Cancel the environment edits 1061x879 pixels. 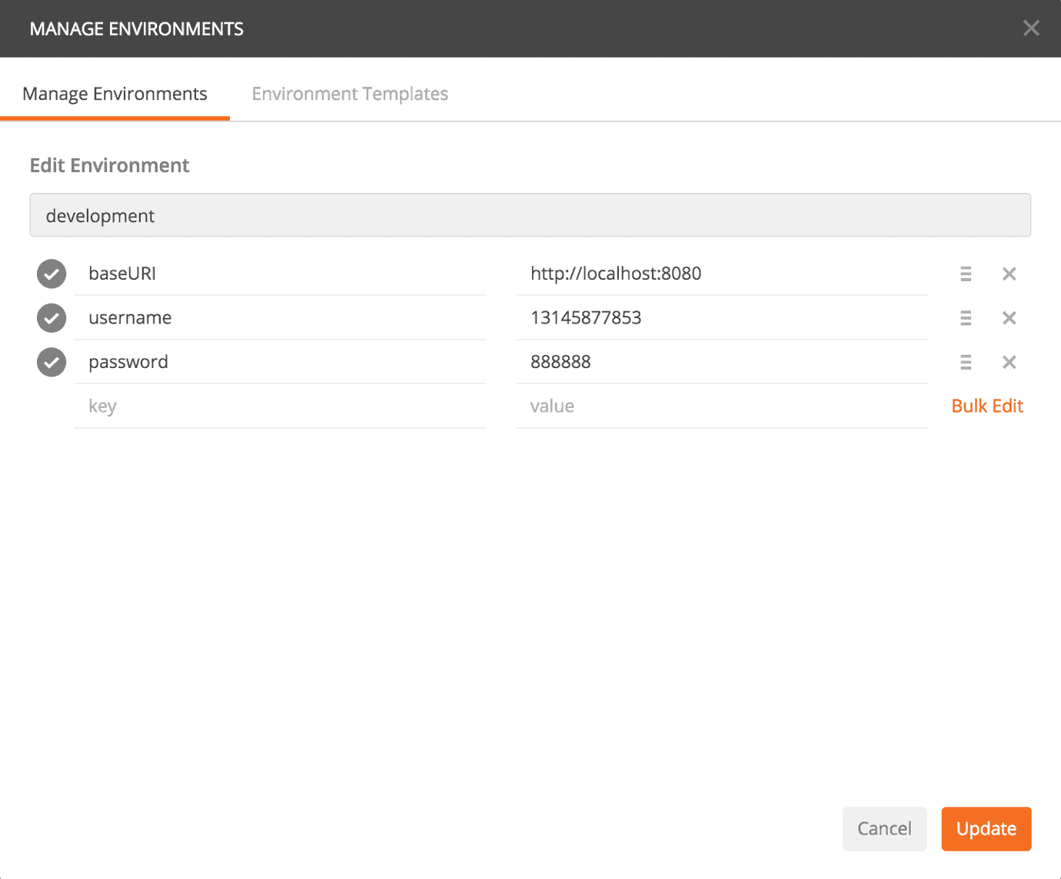884,828
